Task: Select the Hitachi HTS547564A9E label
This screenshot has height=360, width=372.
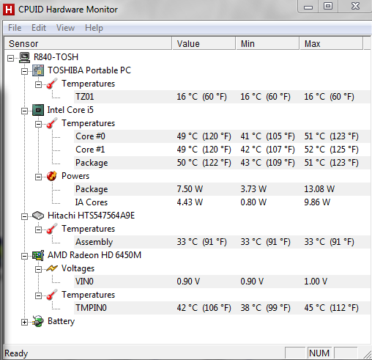Action: [91, 216]
